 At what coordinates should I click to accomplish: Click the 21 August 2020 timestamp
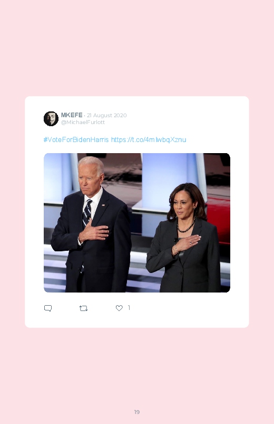(x=106, y=116)
